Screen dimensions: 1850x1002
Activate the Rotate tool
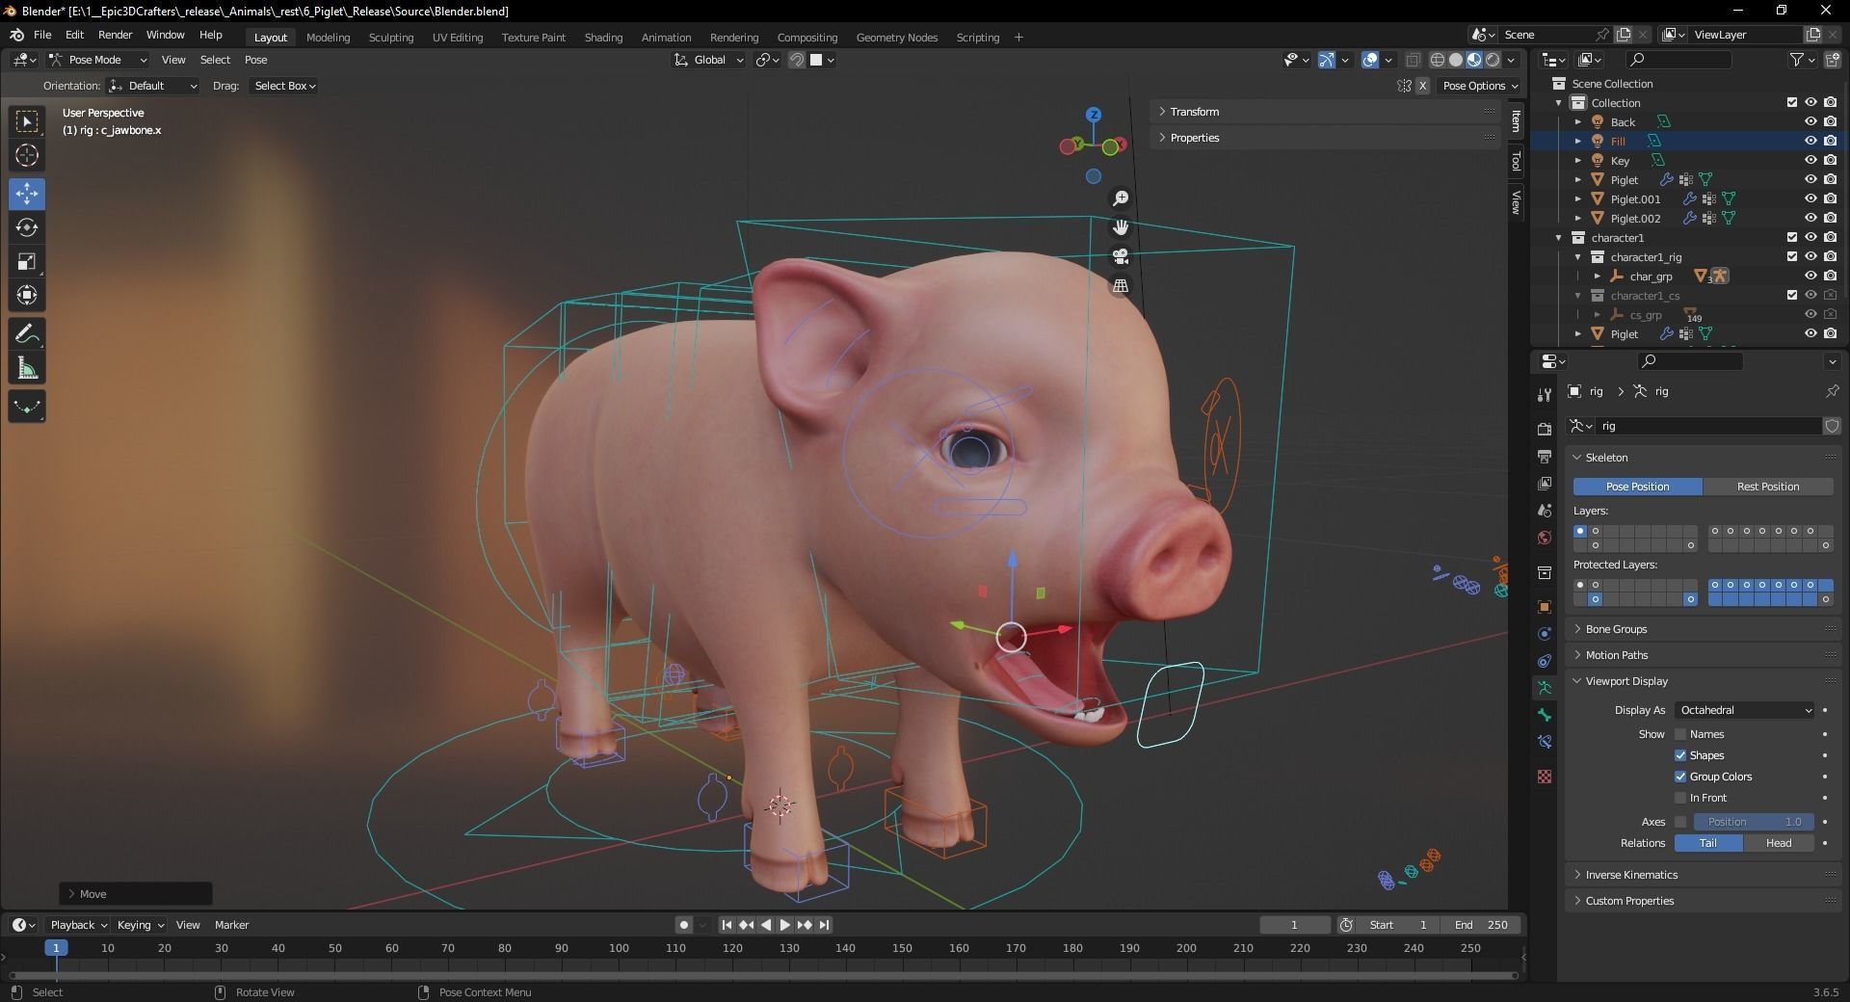click(x=27, y=227)
